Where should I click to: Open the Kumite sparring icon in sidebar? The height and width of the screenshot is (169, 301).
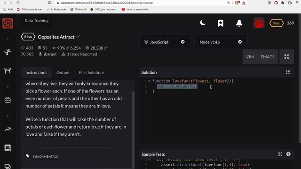pos(8,71)
